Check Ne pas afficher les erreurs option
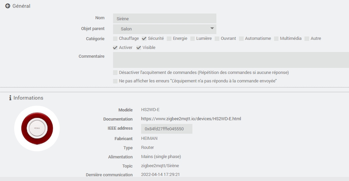This screenshot has width=349, height=181. point(115,81)
